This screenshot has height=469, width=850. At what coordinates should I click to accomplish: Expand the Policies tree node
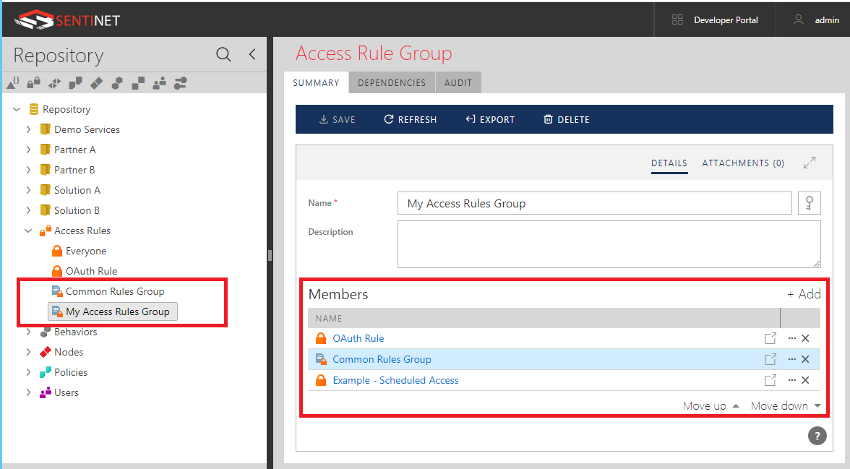(x=28, y=372)
